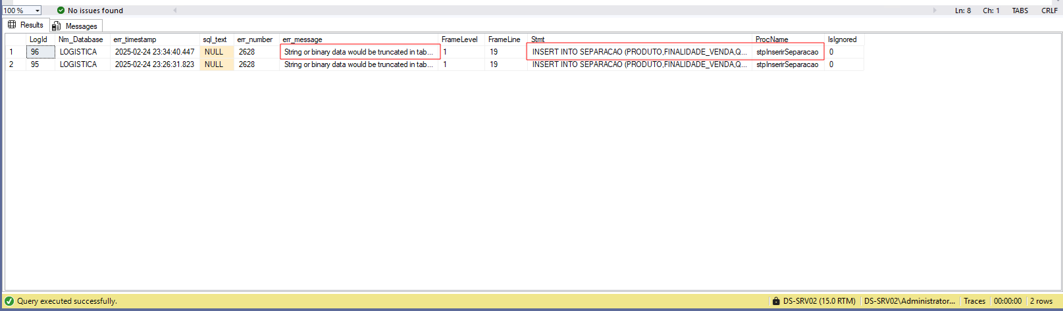
Task: Click the first row's stpInserirSeparacao cell
Action: click(787, 52)
